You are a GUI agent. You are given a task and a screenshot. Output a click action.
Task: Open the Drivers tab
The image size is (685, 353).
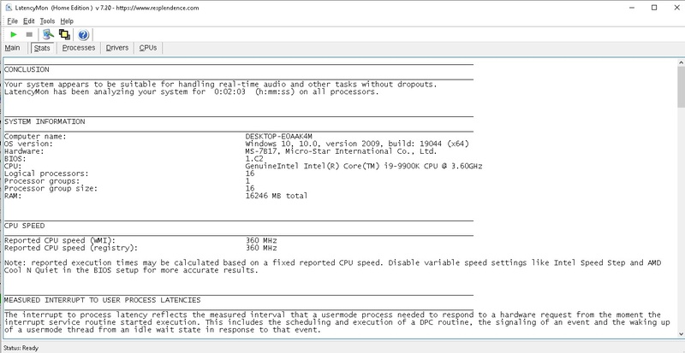pos(117,48)
